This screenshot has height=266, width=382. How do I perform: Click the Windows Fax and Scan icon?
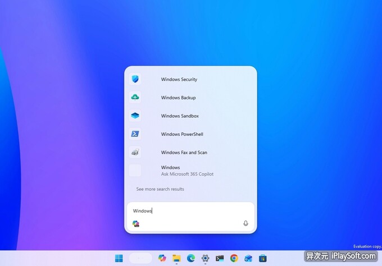(x=135, y=152)
